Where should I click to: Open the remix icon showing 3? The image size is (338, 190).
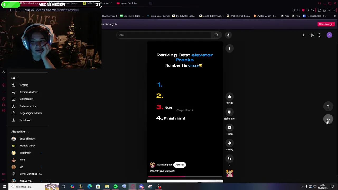point(229,159)
